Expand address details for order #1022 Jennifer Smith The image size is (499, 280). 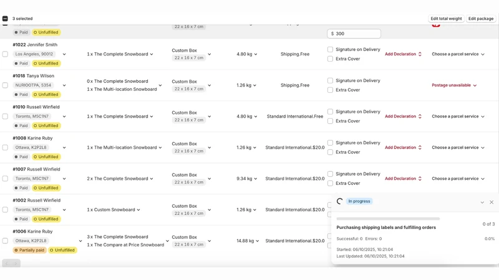pos(64,54)
